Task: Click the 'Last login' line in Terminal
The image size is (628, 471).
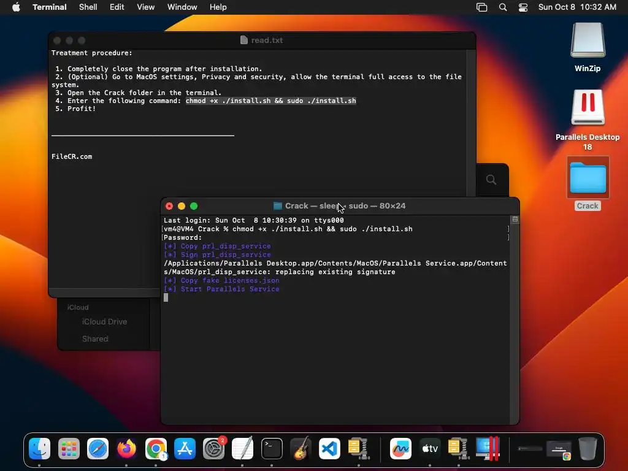Action: [x=253, y=220]
